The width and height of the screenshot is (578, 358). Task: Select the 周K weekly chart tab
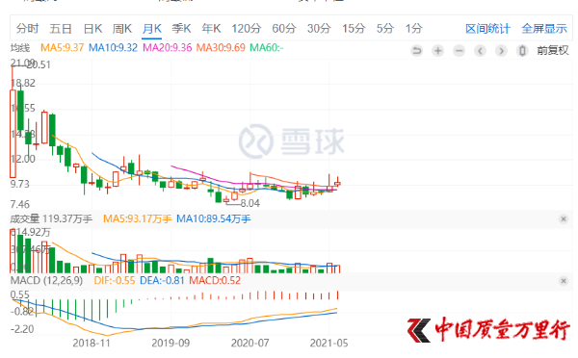(122, 28)
